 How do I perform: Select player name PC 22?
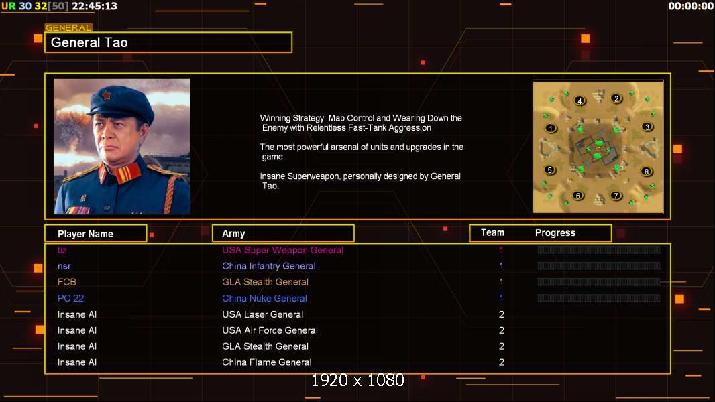tap(70, 298)
